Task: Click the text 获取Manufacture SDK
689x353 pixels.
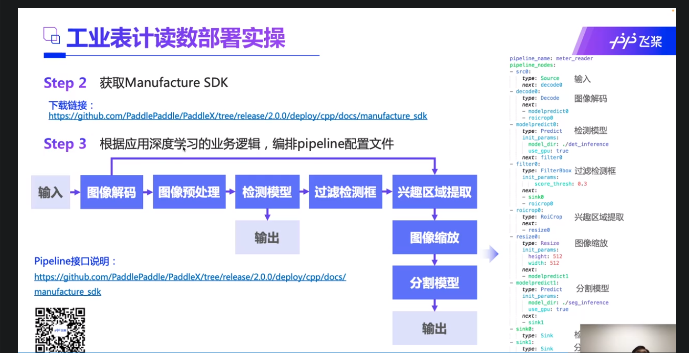Action: click(x=164, y=82)
